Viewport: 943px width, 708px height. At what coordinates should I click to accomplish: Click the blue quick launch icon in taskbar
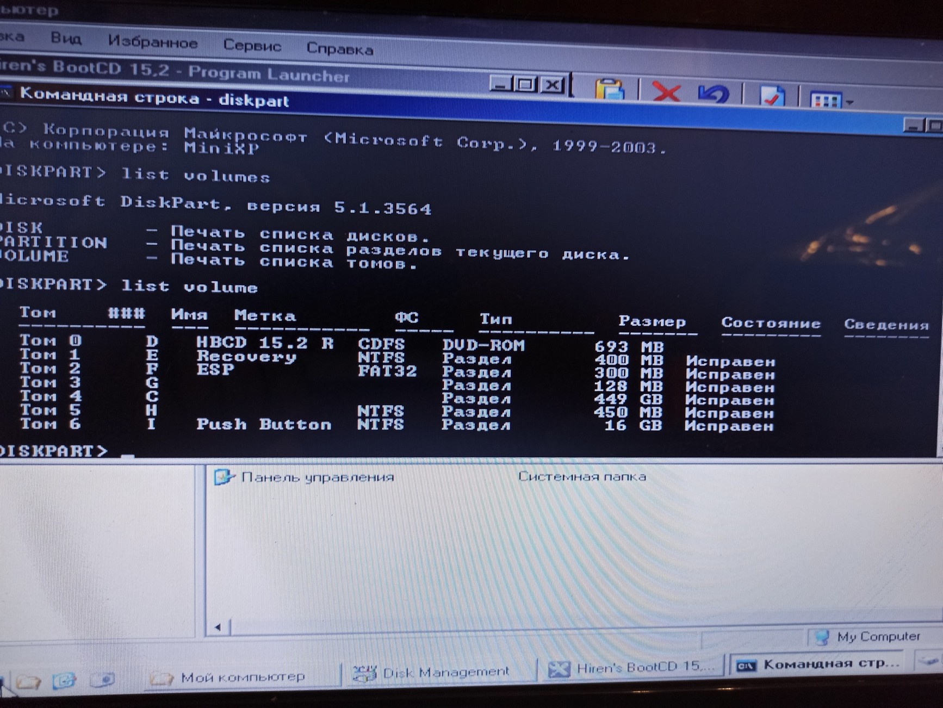point(64,680)
